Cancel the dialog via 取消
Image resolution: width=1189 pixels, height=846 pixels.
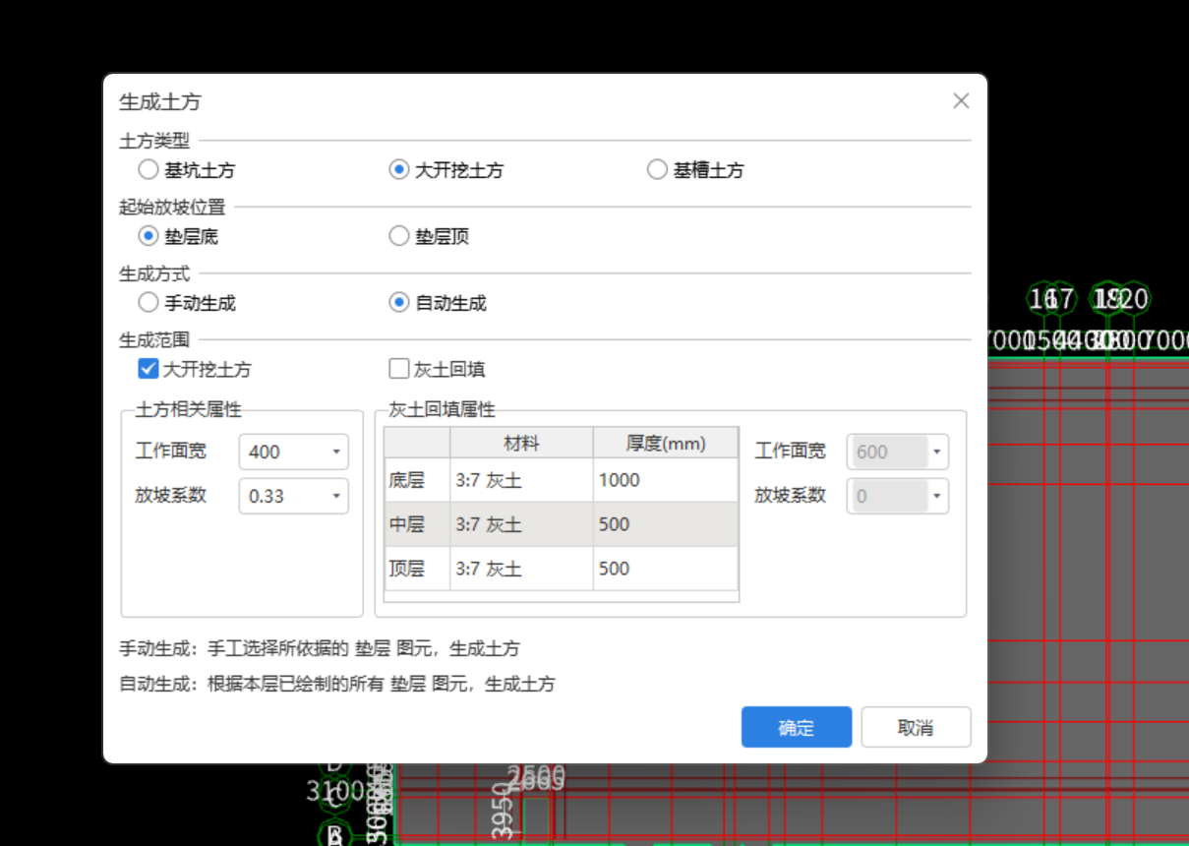tap(916, 727)
